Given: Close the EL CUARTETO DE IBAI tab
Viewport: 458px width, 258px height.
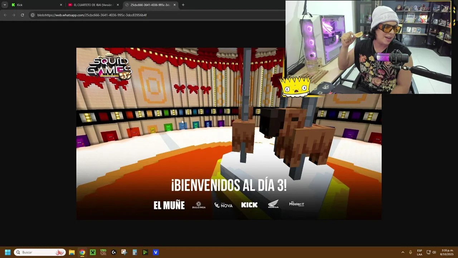Looking at the screenshot, I should pyautogui.click(x=118, y=5).
